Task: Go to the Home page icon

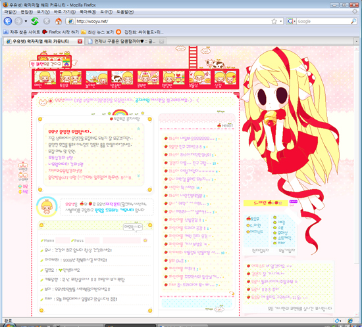Action: [59, 21]
